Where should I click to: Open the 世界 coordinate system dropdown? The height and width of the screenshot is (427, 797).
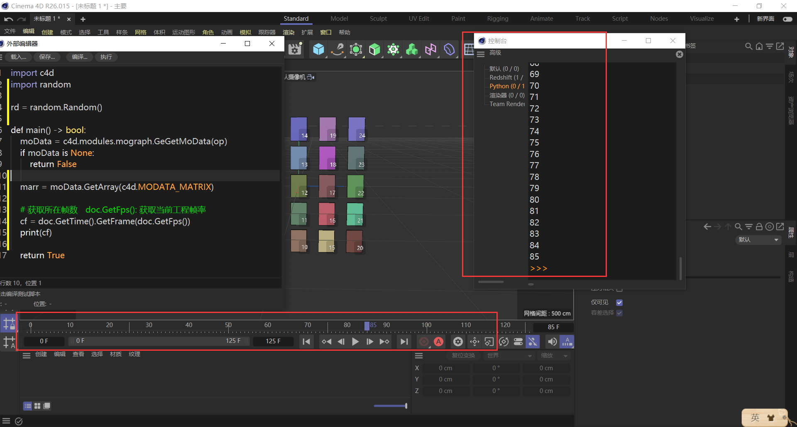point(509,355)
